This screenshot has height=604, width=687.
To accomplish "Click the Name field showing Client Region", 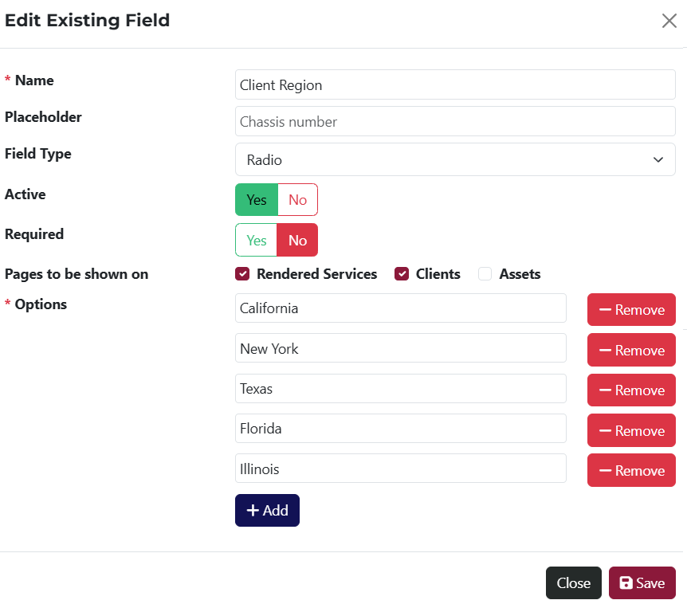I will 455,84.
